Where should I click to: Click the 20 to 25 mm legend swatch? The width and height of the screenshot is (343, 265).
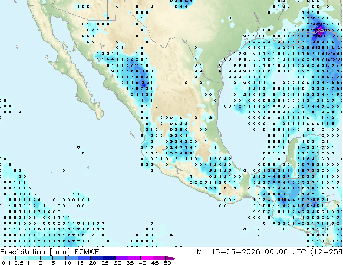tap(96, 258)
